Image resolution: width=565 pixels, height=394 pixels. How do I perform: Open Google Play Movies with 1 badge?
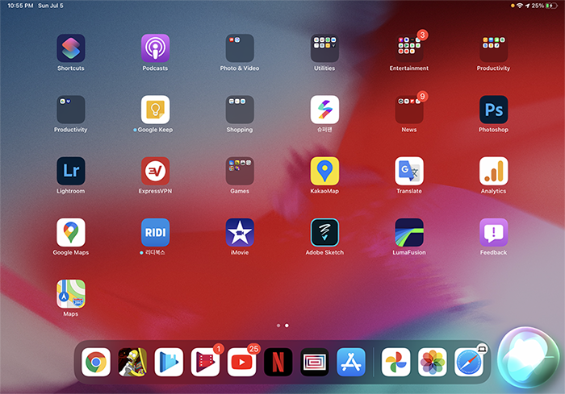(205, 362)
